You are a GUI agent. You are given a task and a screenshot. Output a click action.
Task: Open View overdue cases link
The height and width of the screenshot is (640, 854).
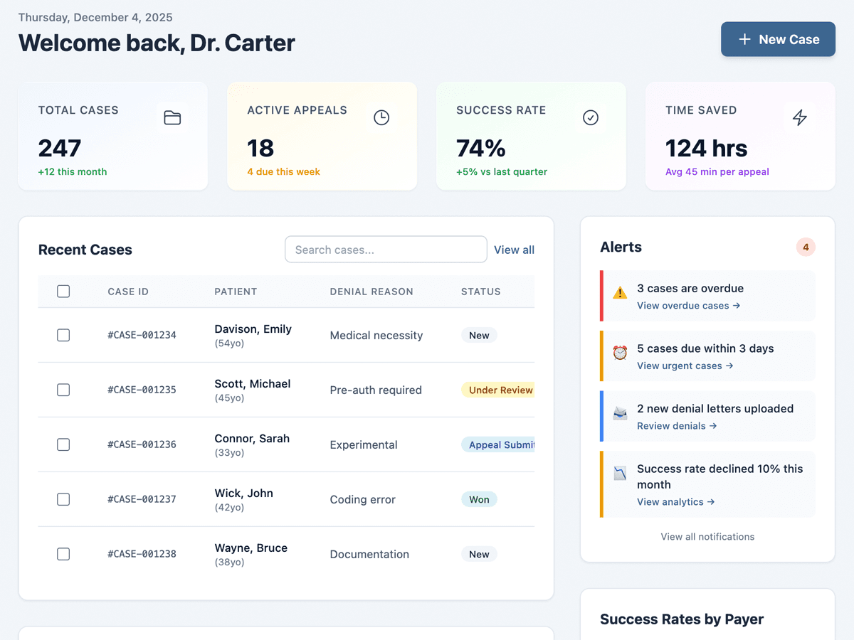688,306
